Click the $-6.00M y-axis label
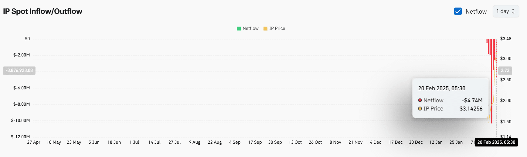The width and height of the screenshot is (527, 157). [22, 88]
